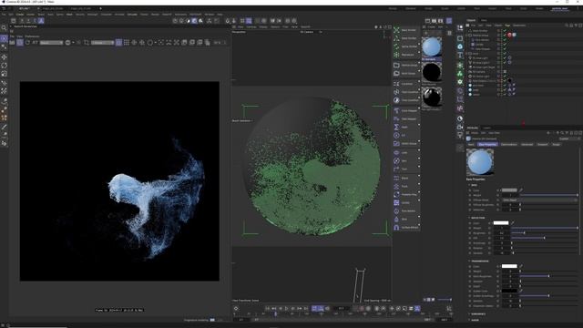Create a Multi Group from the palette

[405, 73]
